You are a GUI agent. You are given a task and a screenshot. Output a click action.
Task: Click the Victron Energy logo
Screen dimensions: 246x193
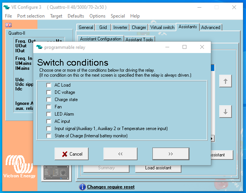click(x=19, y=166)
